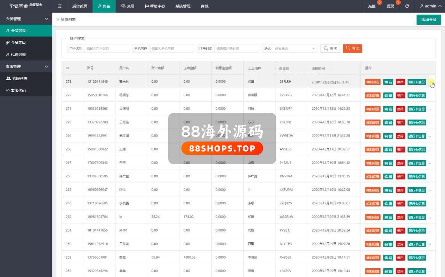Open the 系统管理 top menu
The image size is (445, 277).
[x=183, y=6]
